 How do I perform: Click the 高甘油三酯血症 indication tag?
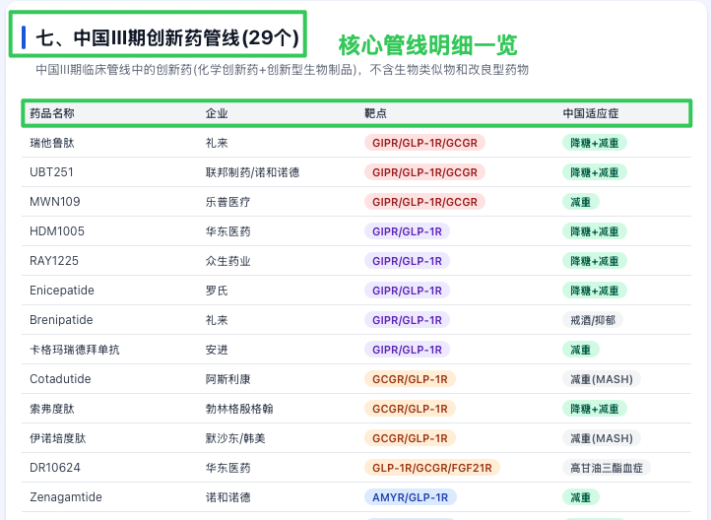(607, 468)
